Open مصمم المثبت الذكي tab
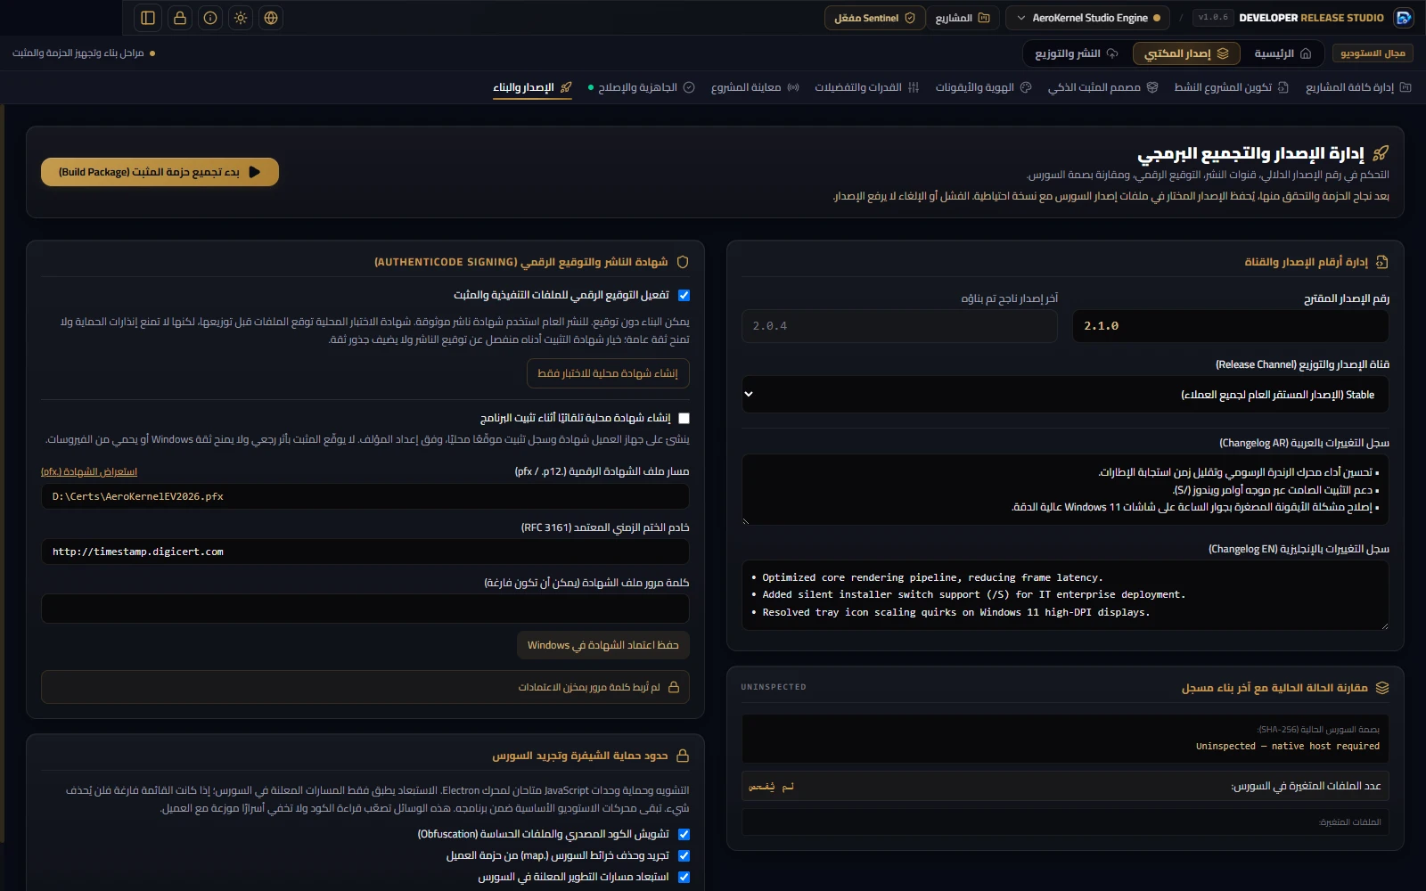 click(x=1102, y=87)
